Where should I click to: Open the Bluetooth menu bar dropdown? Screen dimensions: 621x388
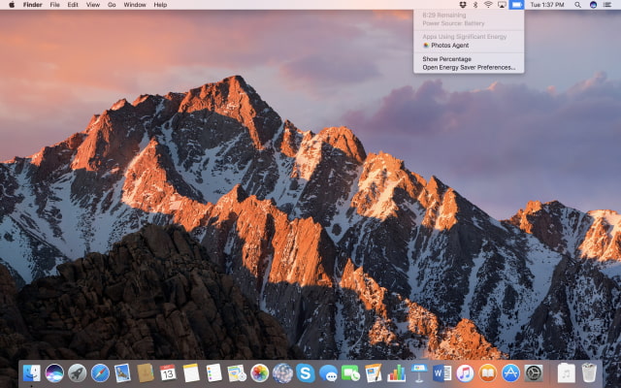coord(474,5)
